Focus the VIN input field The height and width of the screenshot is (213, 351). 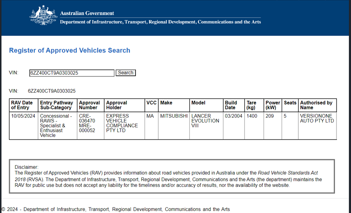72,73
